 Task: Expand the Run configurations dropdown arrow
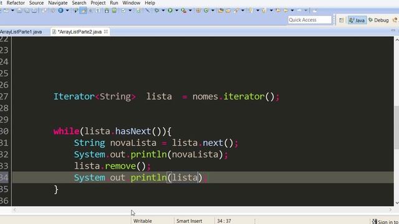pyautogui.click(x=176, y=11)
